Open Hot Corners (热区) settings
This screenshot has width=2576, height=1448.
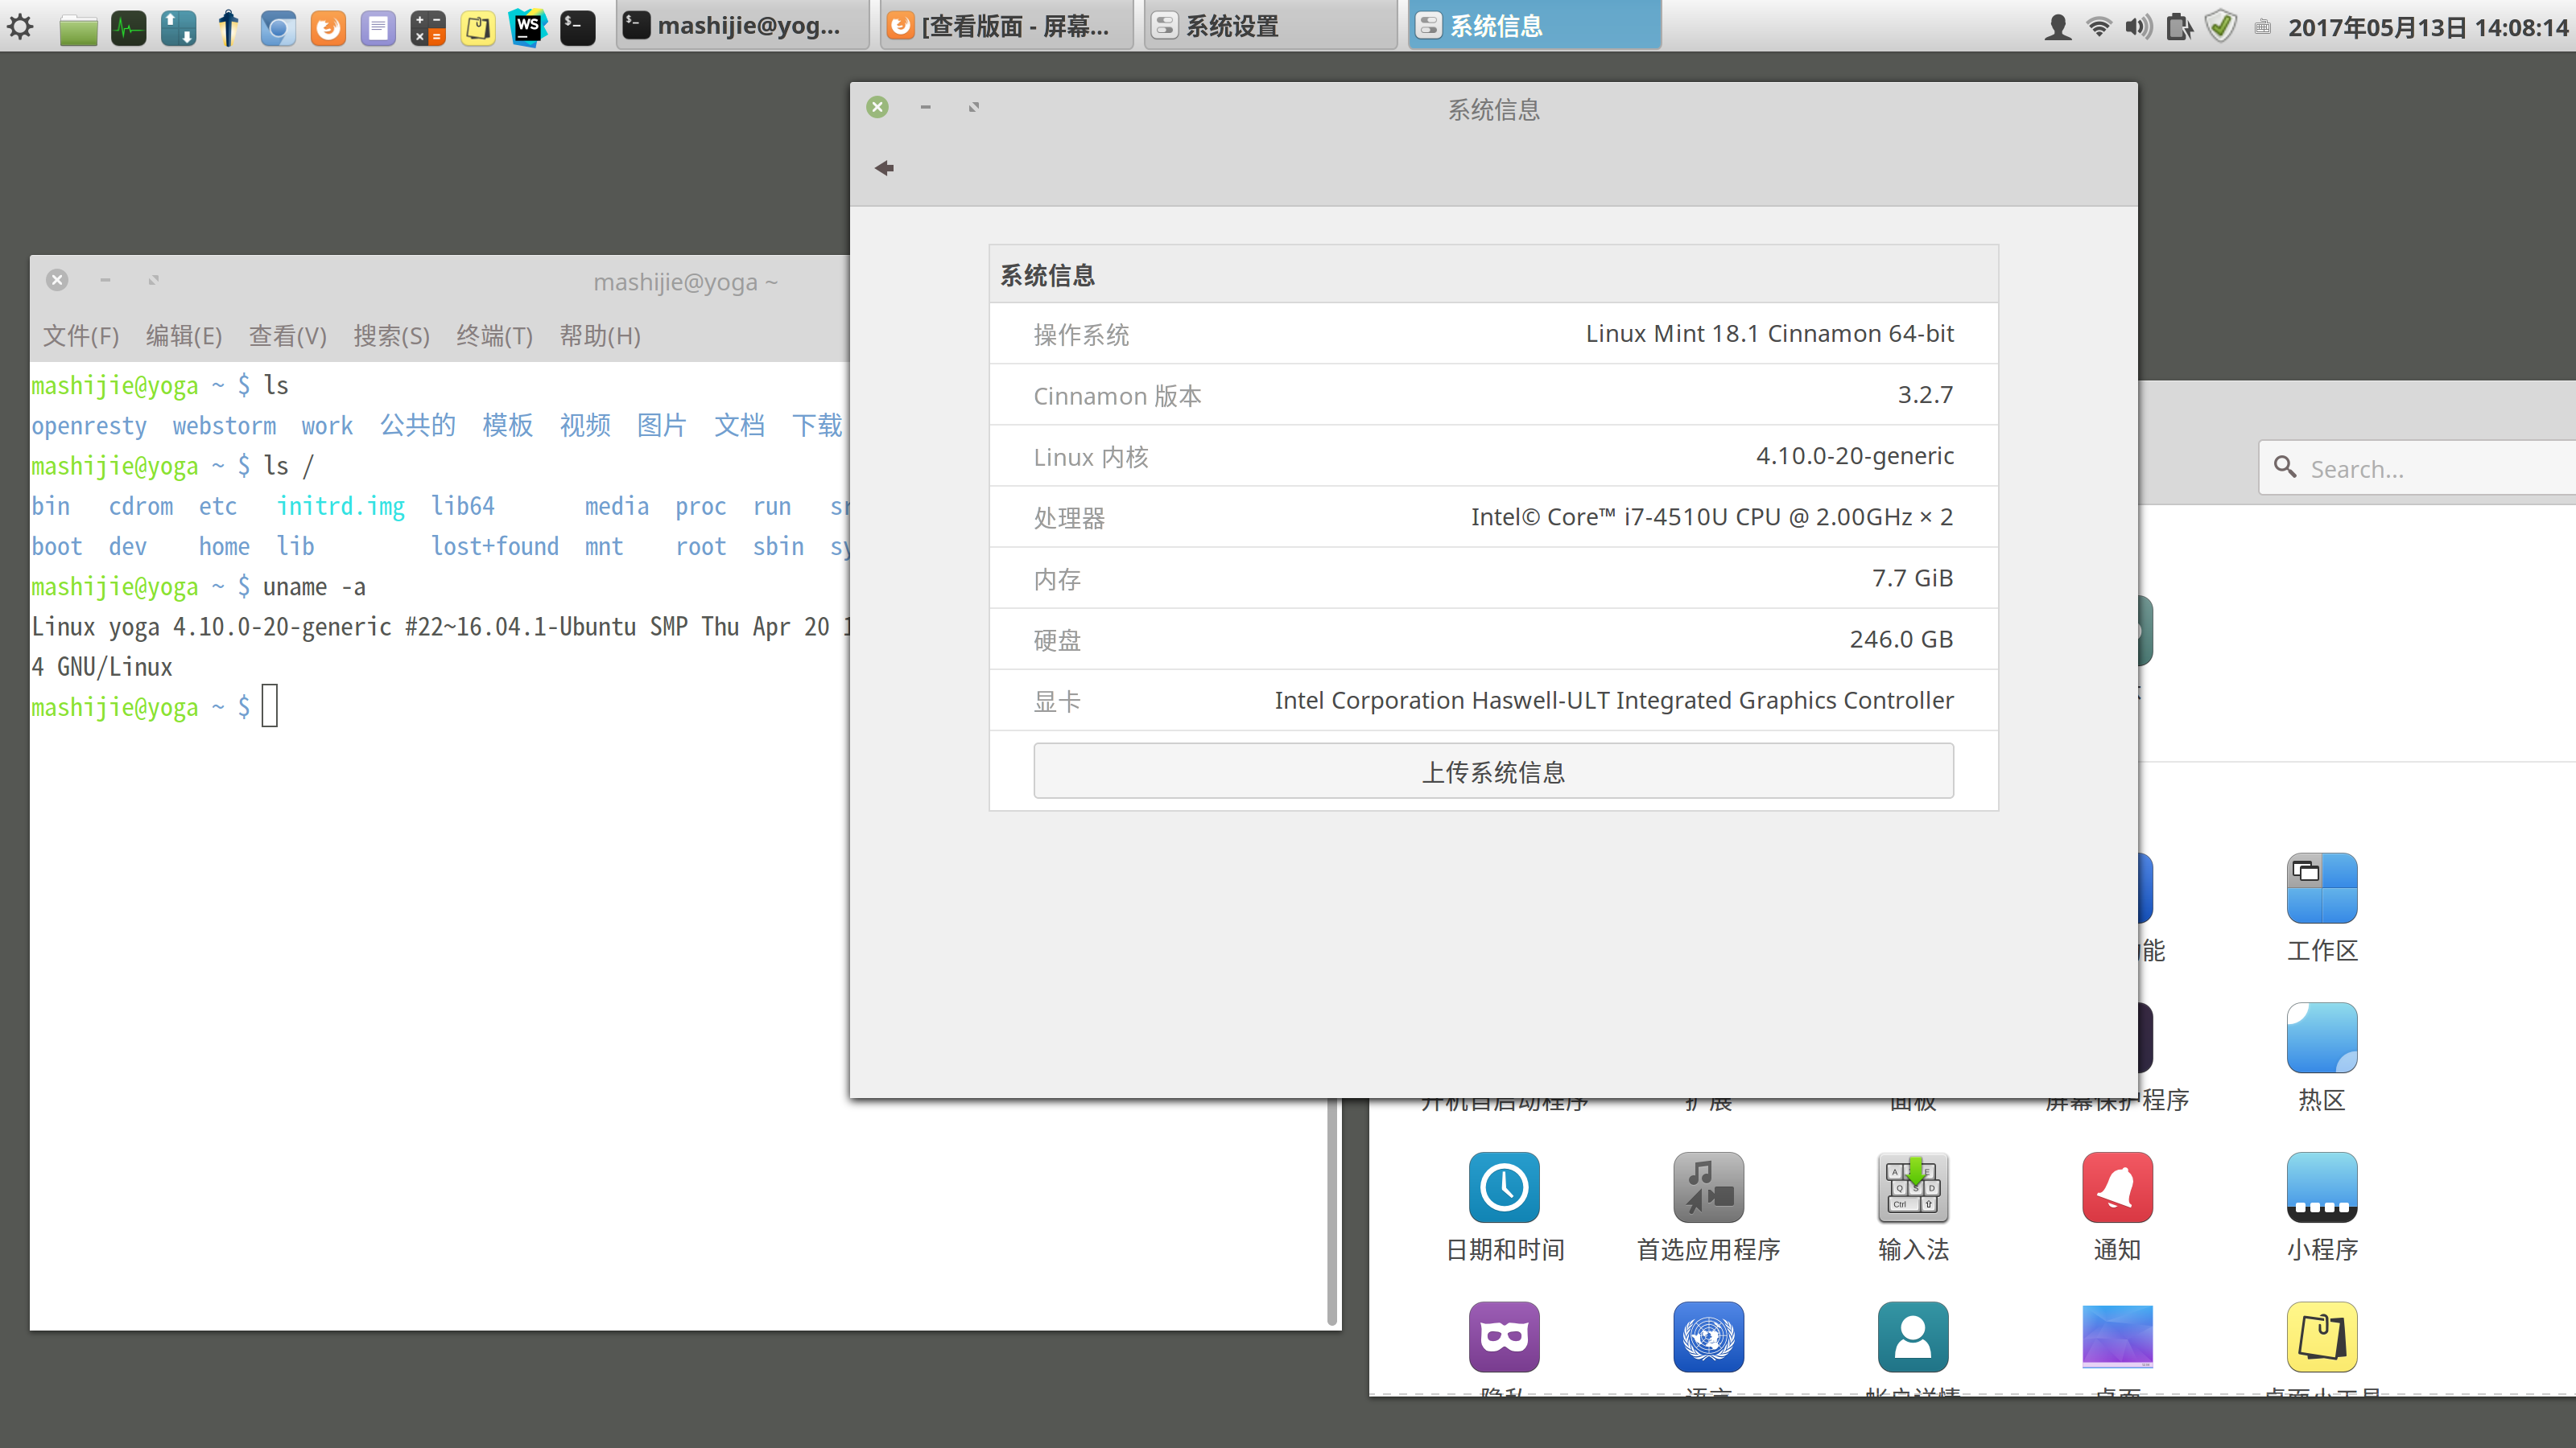pyautogui.click(x=2322, y=1057)
